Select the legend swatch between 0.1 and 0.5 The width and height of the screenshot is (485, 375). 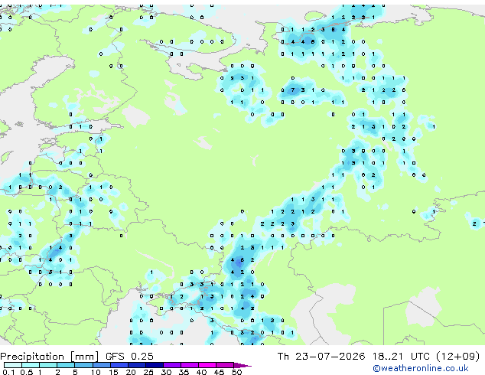(13, 365)
